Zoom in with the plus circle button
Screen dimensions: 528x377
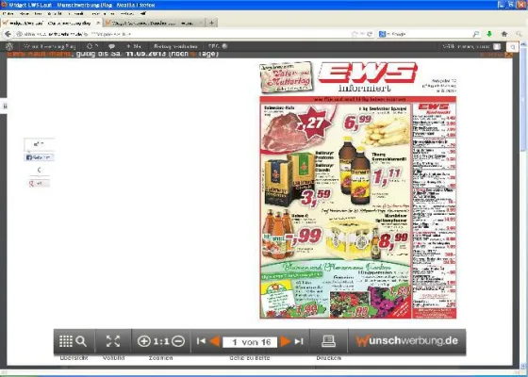[143, 341]
